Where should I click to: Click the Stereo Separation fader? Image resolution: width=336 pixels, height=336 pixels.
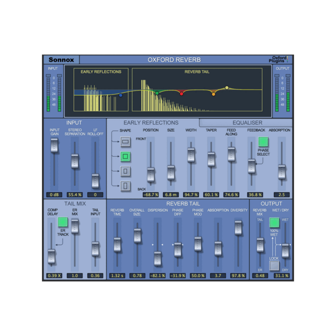tap(74, 161)
